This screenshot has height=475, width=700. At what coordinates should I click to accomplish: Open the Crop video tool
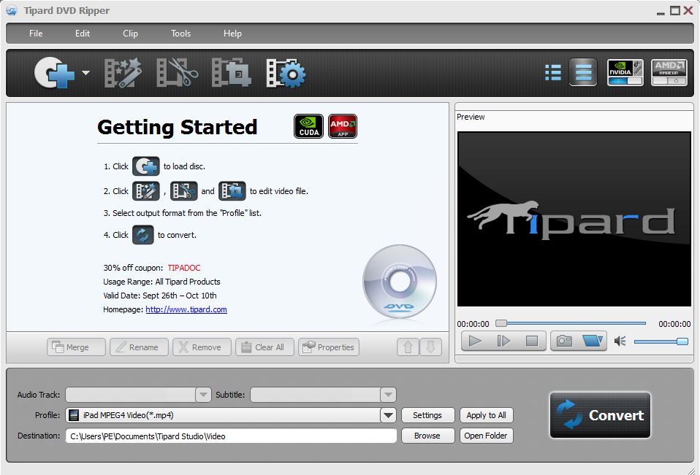click(x=231, y=72)
